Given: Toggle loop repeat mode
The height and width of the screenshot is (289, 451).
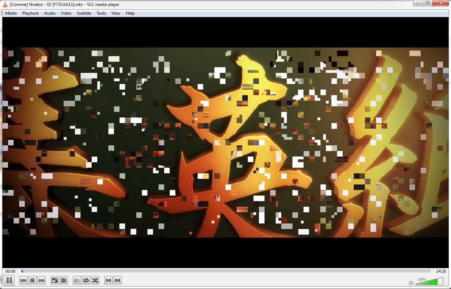Looking at the screenshot, I should [x=86, y=280].
